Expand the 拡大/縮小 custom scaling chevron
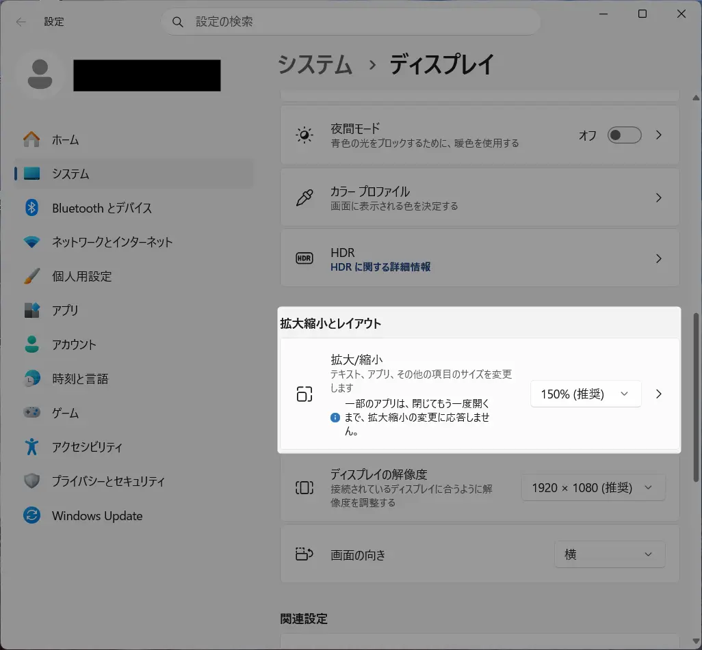This screenshot has height=650, width=702. click(x=659, y=394)
